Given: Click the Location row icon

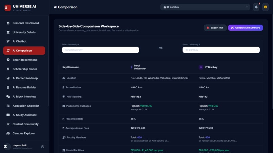Looking at the screenshot, I should [64, 78].
